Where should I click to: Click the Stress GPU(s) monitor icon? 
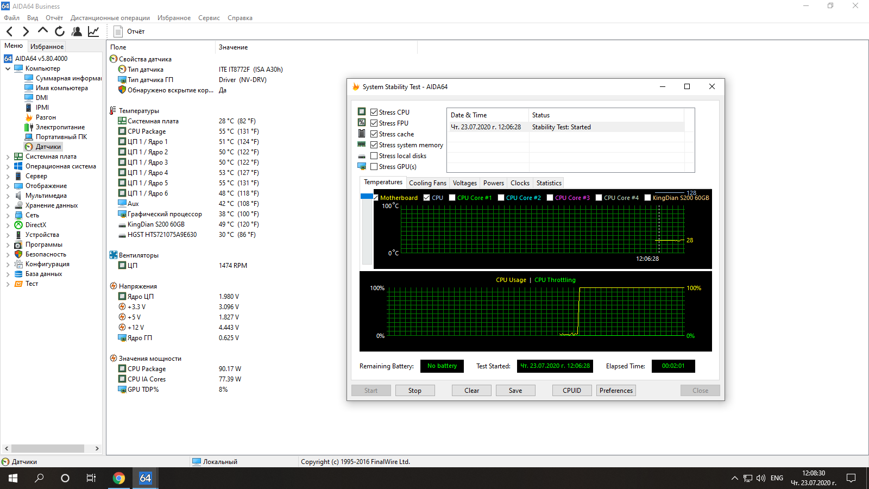pos(362,166)
